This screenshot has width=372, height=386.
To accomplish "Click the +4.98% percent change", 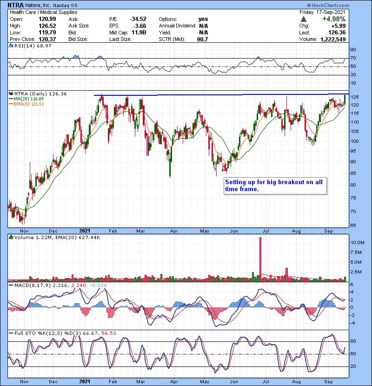I will 334,19.
